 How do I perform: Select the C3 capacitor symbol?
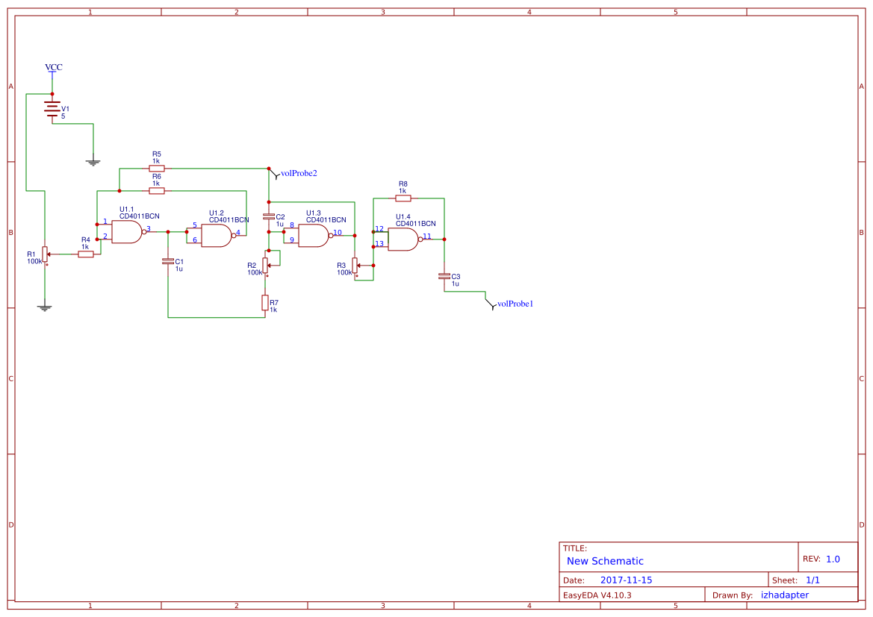(444, 276)
